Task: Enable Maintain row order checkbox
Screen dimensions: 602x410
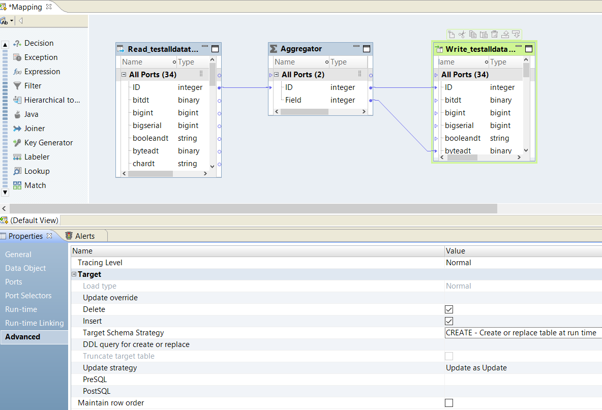Action: point(448,403)
